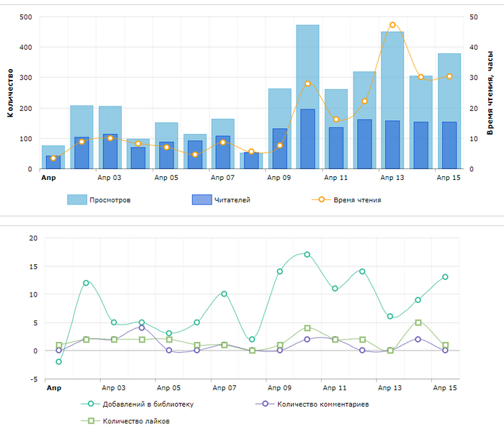
Task: Click the 50 value on the right axis
Action: [474, 17]
